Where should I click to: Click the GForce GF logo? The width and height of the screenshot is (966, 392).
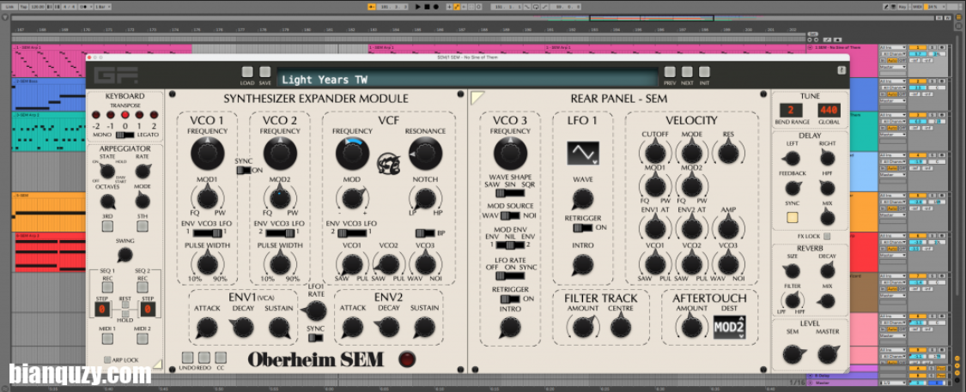(116, 75)
